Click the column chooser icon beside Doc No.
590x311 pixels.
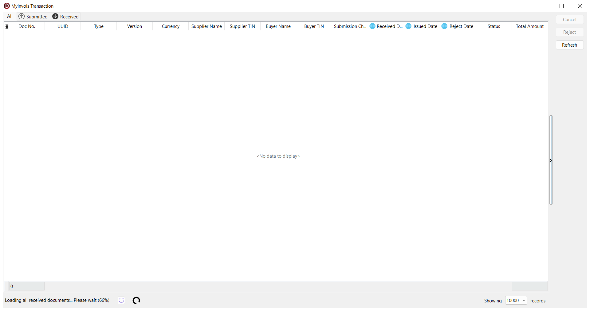pyautogui.click(x=7, y=26)
